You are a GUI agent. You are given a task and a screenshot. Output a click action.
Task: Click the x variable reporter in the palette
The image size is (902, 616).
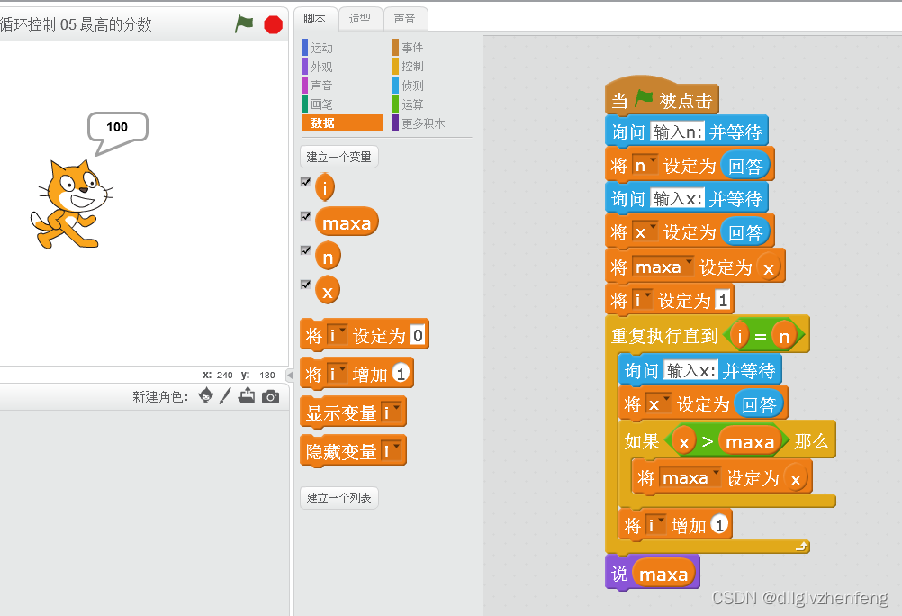[x=328, y=291]
